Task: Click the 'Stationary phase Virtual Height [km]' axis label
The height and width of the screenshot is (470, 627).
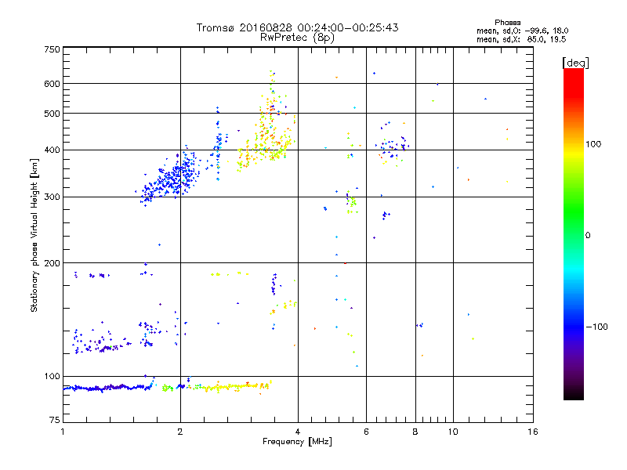Action: pos(34,235)
